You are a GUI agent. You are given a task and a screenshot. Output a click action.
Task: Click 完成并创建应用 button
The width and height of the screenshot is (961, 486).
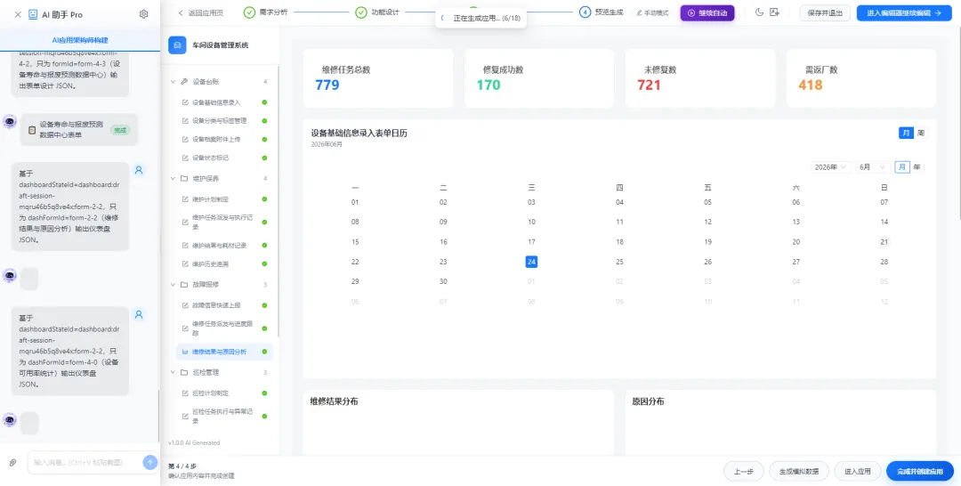[920, 471]
